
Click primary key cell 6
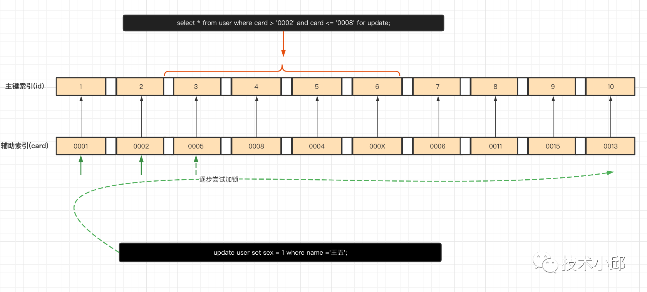click(x=377, y=87)
